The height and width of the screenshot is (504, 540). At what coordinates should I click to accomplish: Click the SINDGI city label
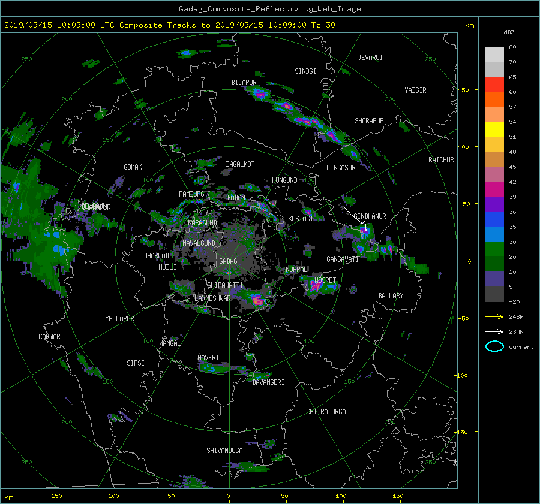click(305, 71)
